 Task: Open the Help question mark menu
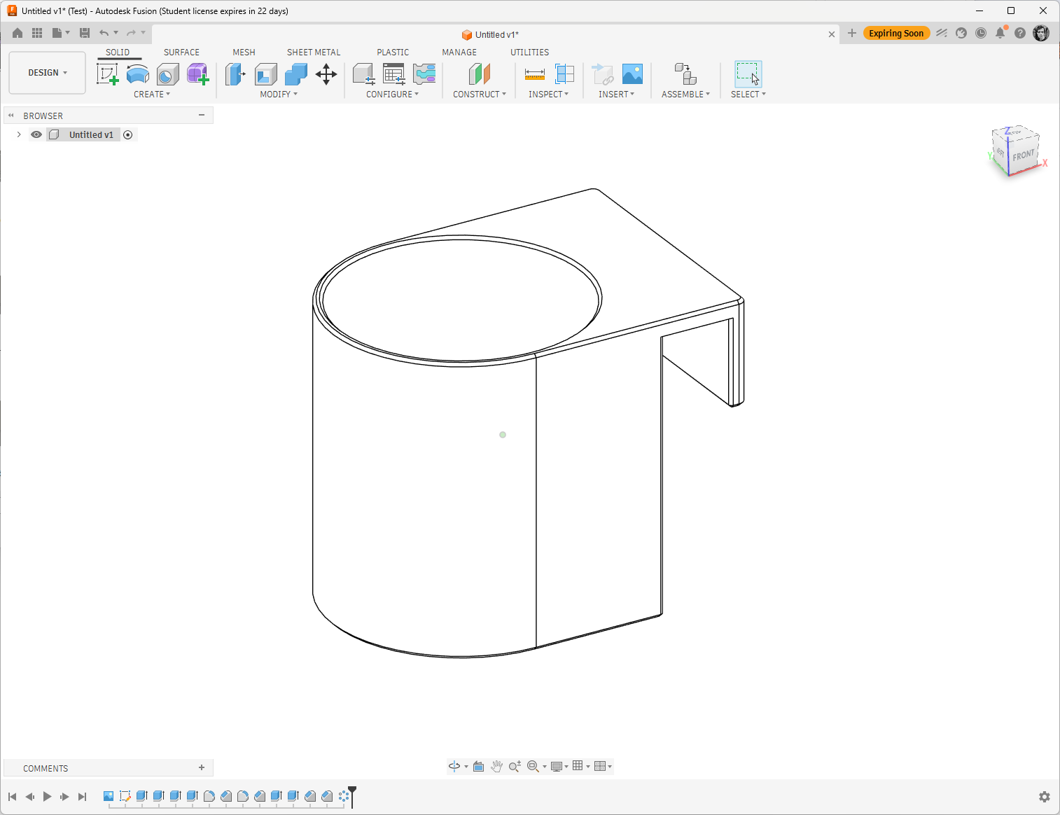[x=1020, y=33]
